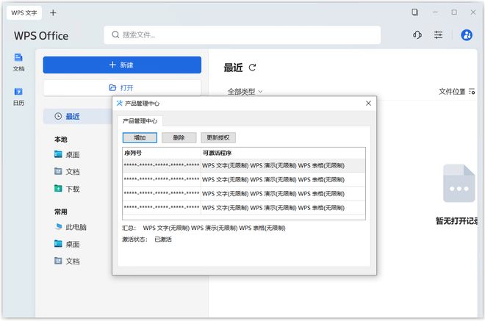Click the 增加 button
Viewport: 485px width, 321px height.
(x=140, y=137)
